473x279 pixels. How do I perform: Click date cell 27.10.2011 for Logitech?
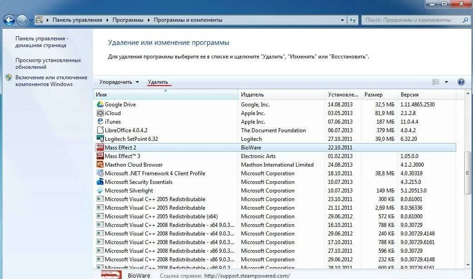coord(340,139)
